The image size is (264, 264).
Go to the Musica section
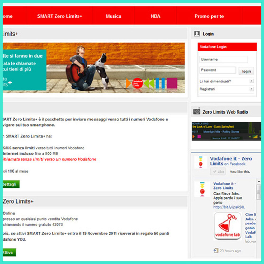pyautogui.click(x=114, y=16)
